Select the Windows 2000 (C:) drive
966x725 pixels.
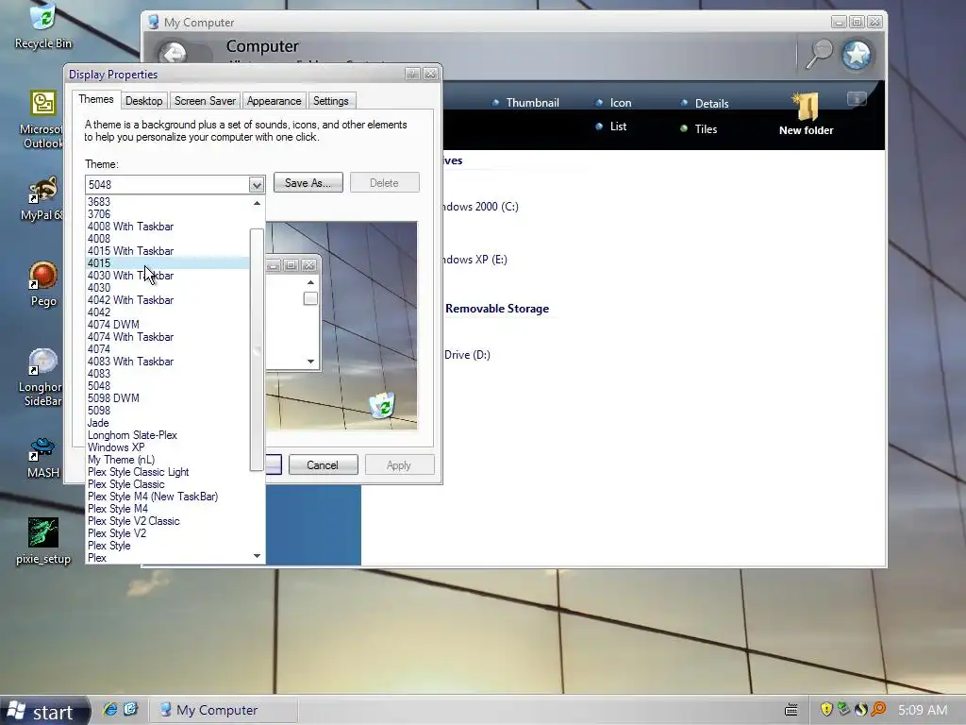click(x=480, y=207)
